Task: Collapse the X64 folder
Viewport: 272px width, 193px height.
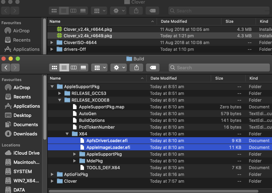Action: (67, 134)
